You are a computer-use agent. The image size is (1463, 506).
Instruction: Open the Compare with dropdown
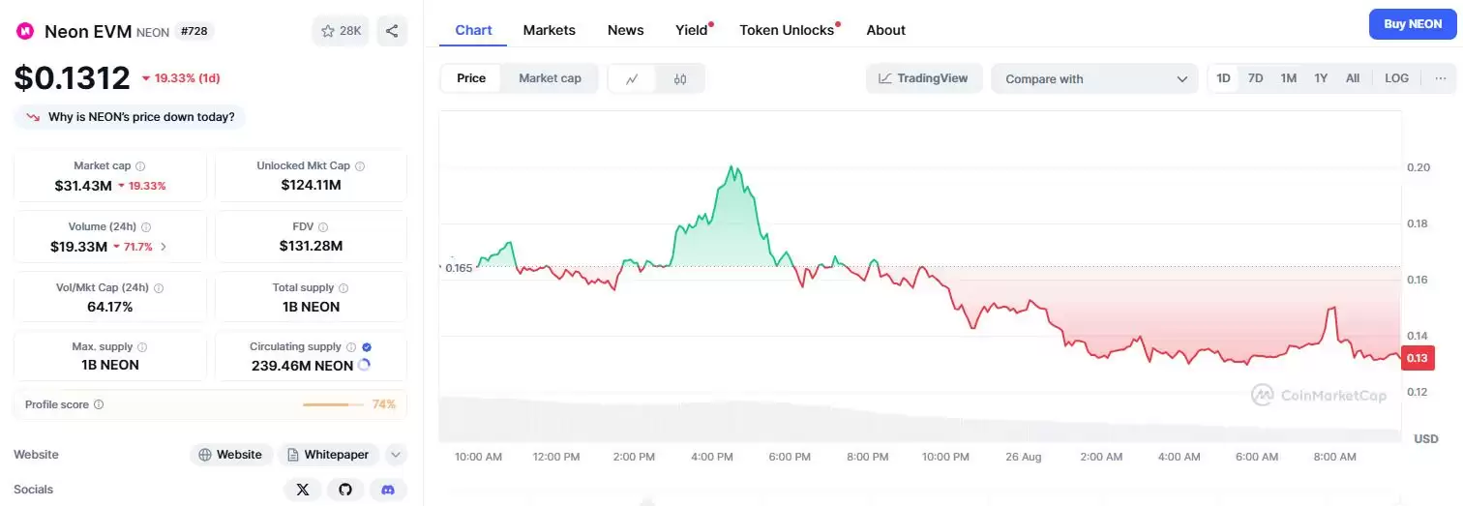(1094, 79)
